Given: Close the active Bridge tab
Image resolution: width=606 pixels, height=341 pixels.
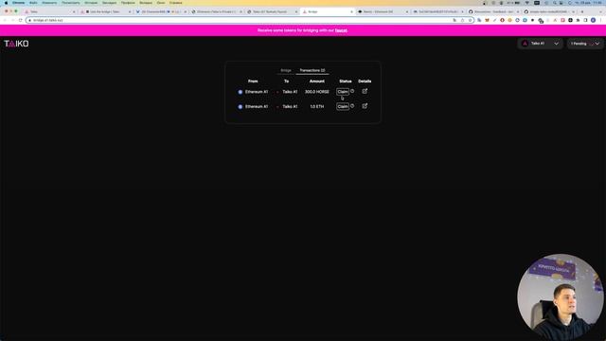Looking at the screenshot, I should [351, 12].
